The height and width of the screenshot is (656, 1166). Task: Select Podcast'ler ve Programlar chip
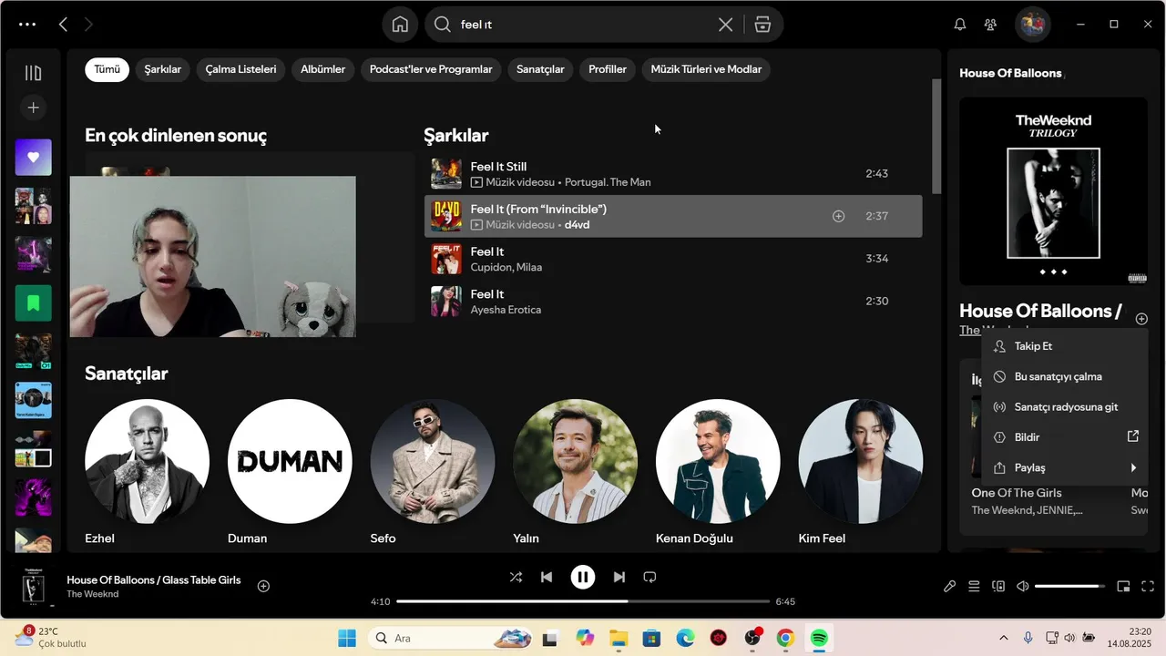431,69
